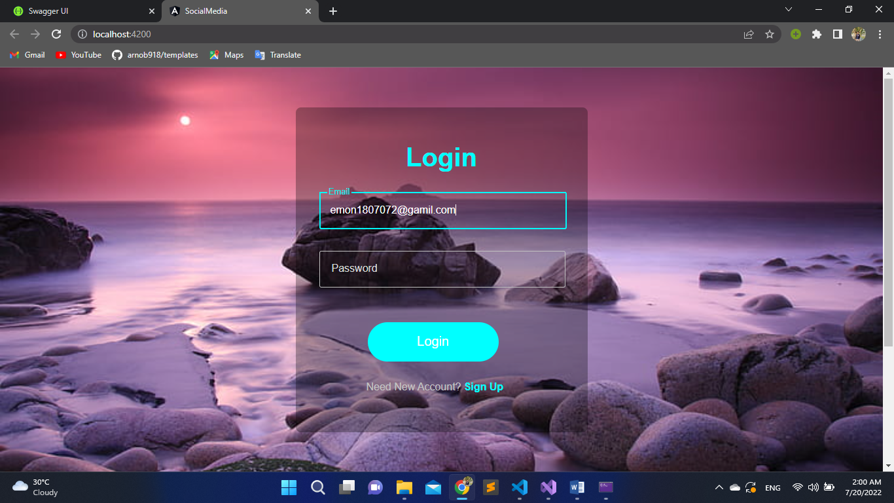
Task: Open the Translate bookmark
Action: 278,55
